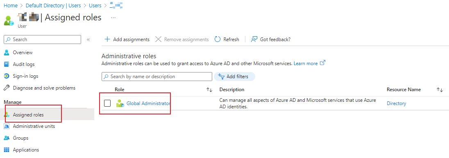
Task: Click the Resource Name column header
Action: [404, 90]
